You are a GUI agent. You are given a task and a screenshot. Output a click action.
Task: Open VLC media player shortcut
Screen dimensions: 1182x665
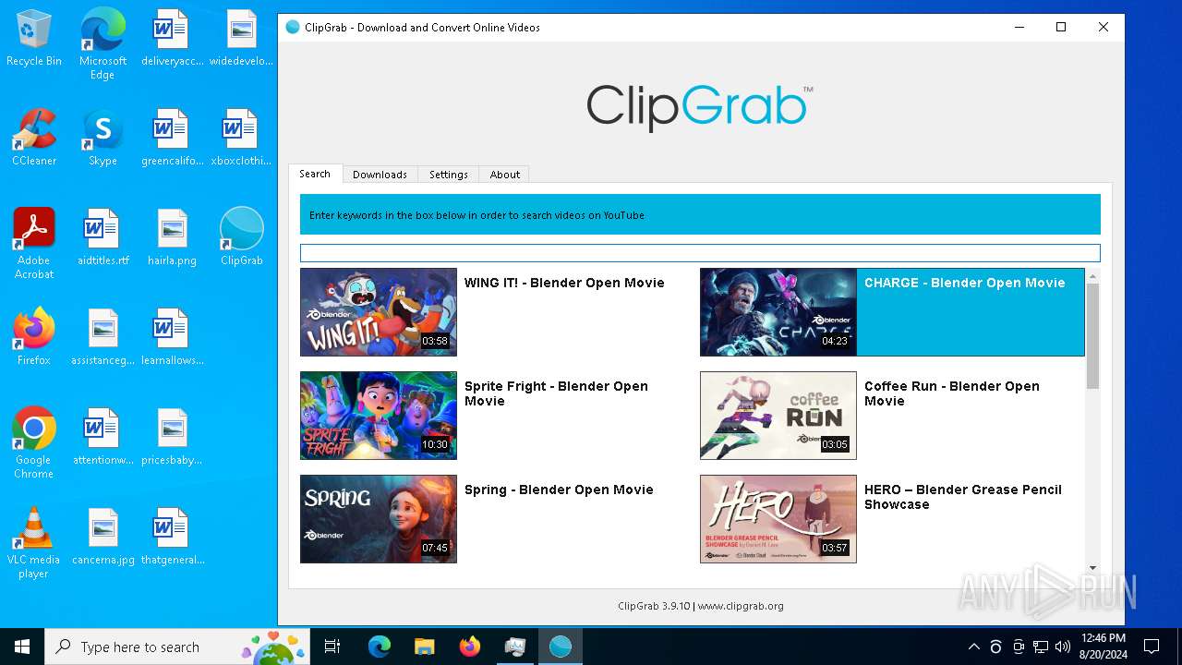click(34, 543)
